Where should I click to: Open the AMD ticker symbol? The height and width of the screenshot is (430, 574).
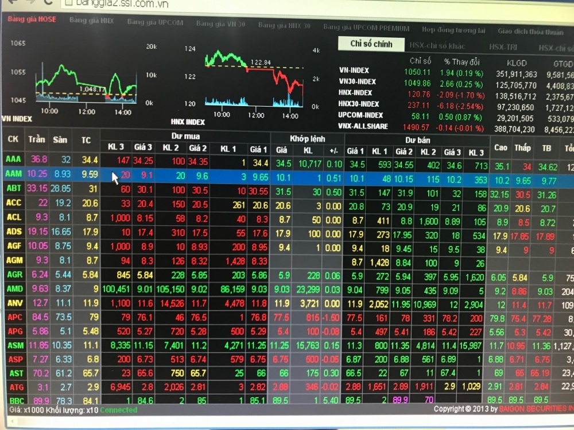[14, 288]
